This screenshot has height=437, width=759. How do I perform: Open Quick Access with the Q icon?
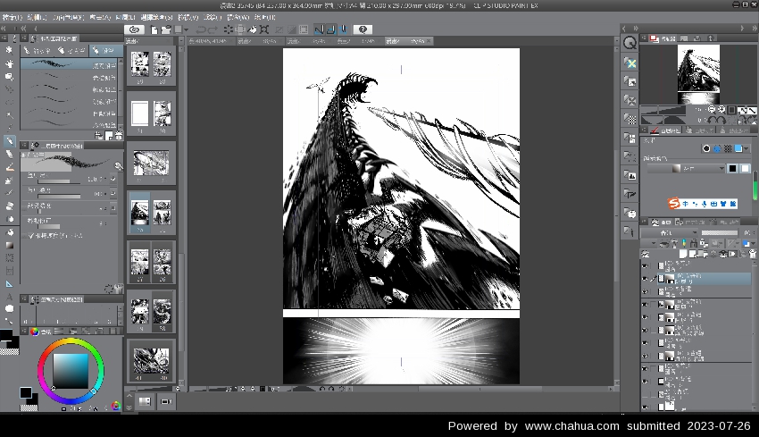[x=630, y=43]
